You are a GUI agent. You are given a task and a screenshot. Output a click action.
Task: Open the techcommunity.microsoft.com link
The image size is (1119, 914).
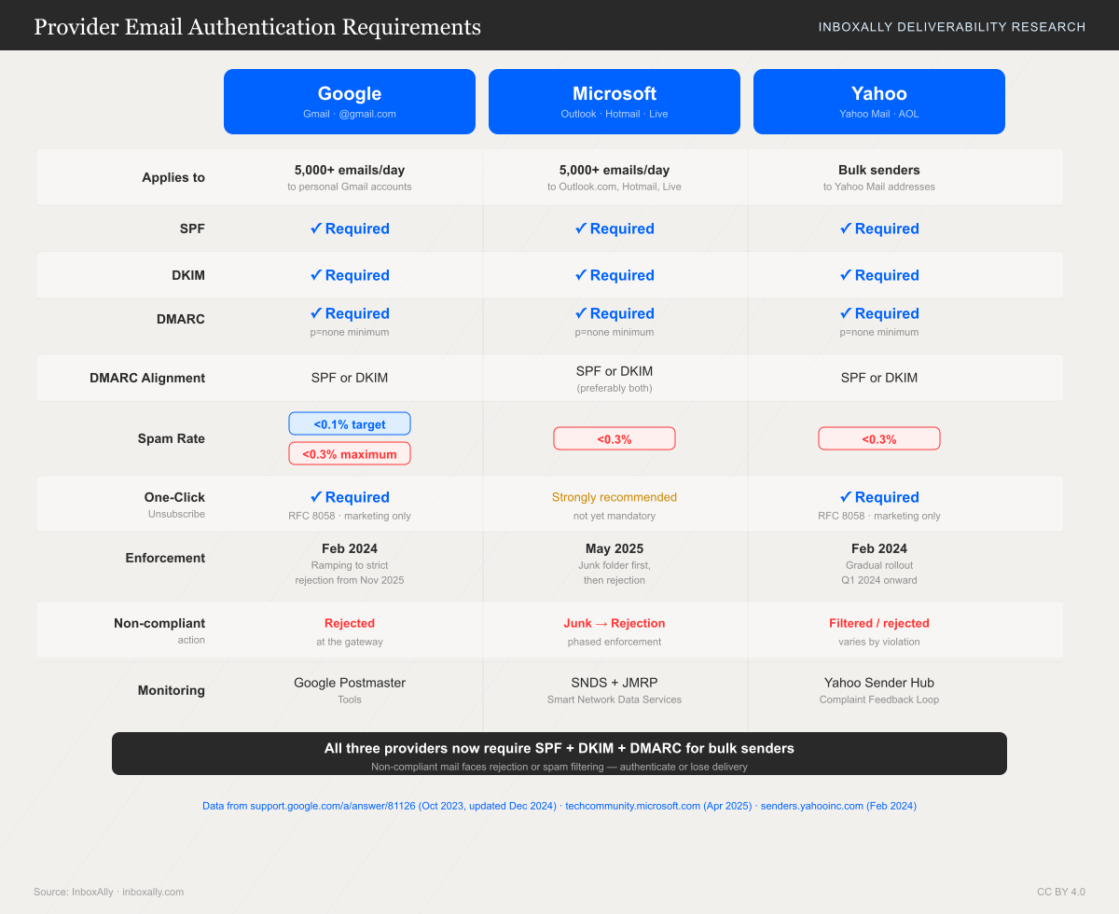pos(632,805)
